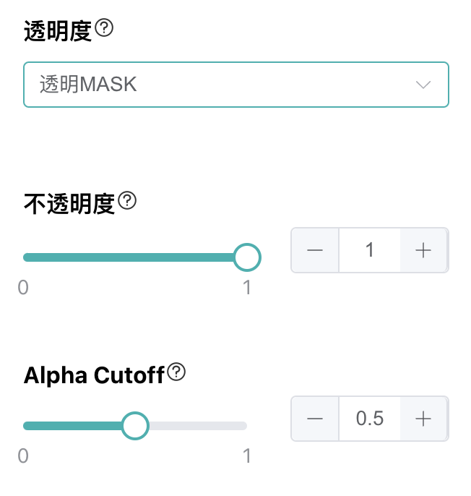Click the 不透明度 numeric field showing 1

pyautogui.click(x=369, y=251)
